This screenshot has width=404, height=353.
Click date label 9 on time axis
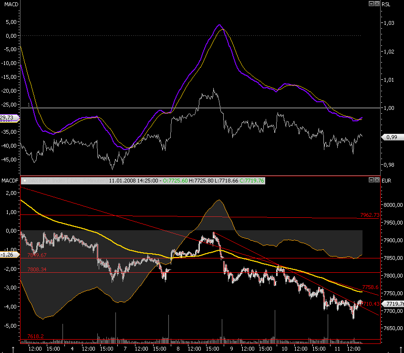point(231,349)
